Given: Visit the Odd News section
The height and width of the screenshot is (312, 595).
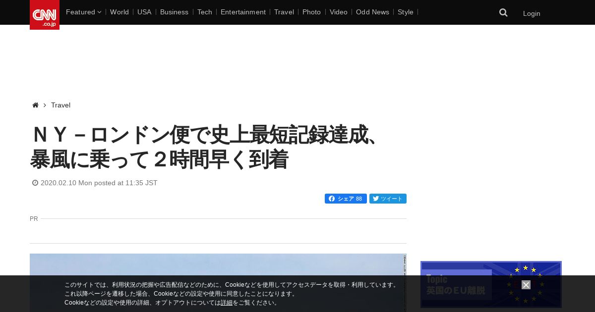Looking at the screenshot, I should pos(372,12).
